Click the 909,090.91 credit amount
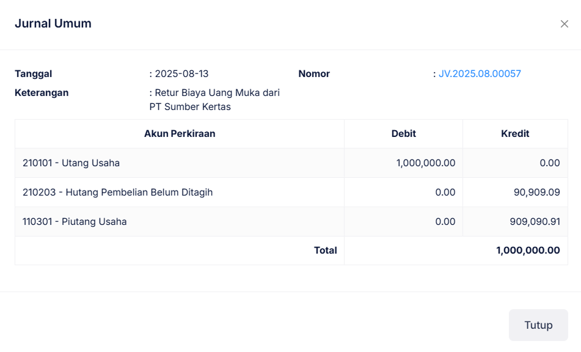 click(535, 222)
